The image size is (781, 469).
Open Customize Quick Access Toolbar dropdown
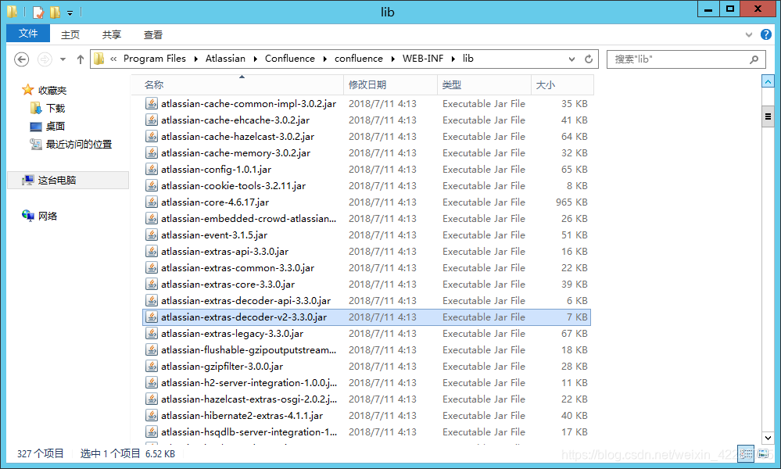[x=70, y=13]
